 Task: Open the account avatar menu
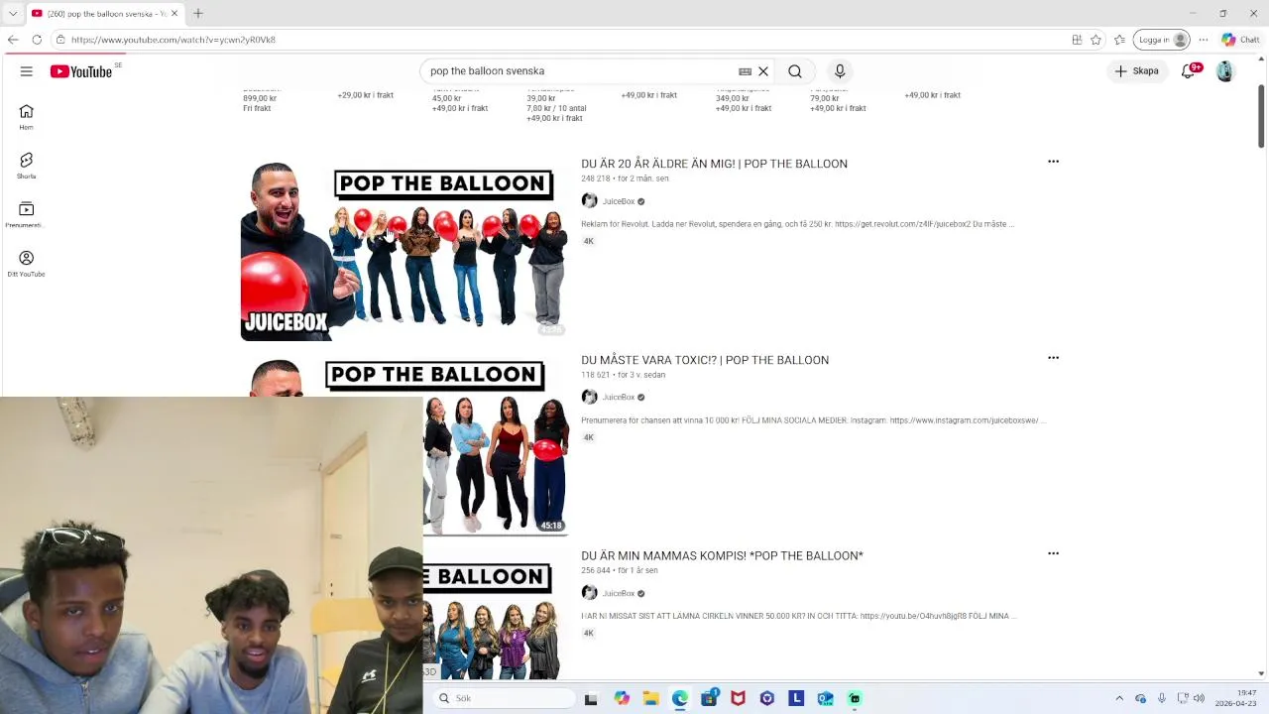1224,71
